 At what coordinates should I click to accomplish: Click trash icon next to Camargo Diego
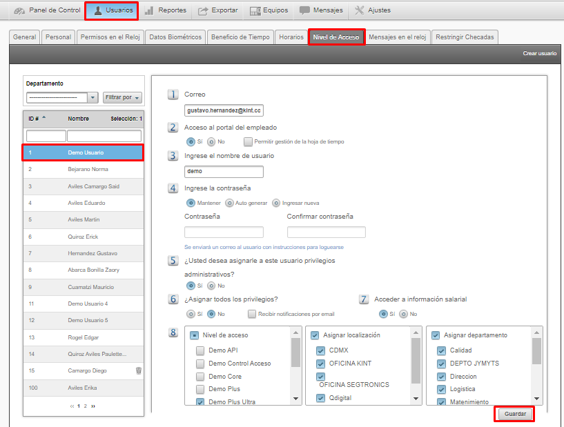(x=139, y=370)
